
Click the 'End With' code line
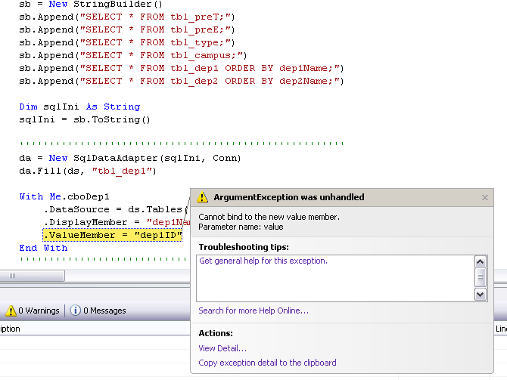[x=43, y=248]
